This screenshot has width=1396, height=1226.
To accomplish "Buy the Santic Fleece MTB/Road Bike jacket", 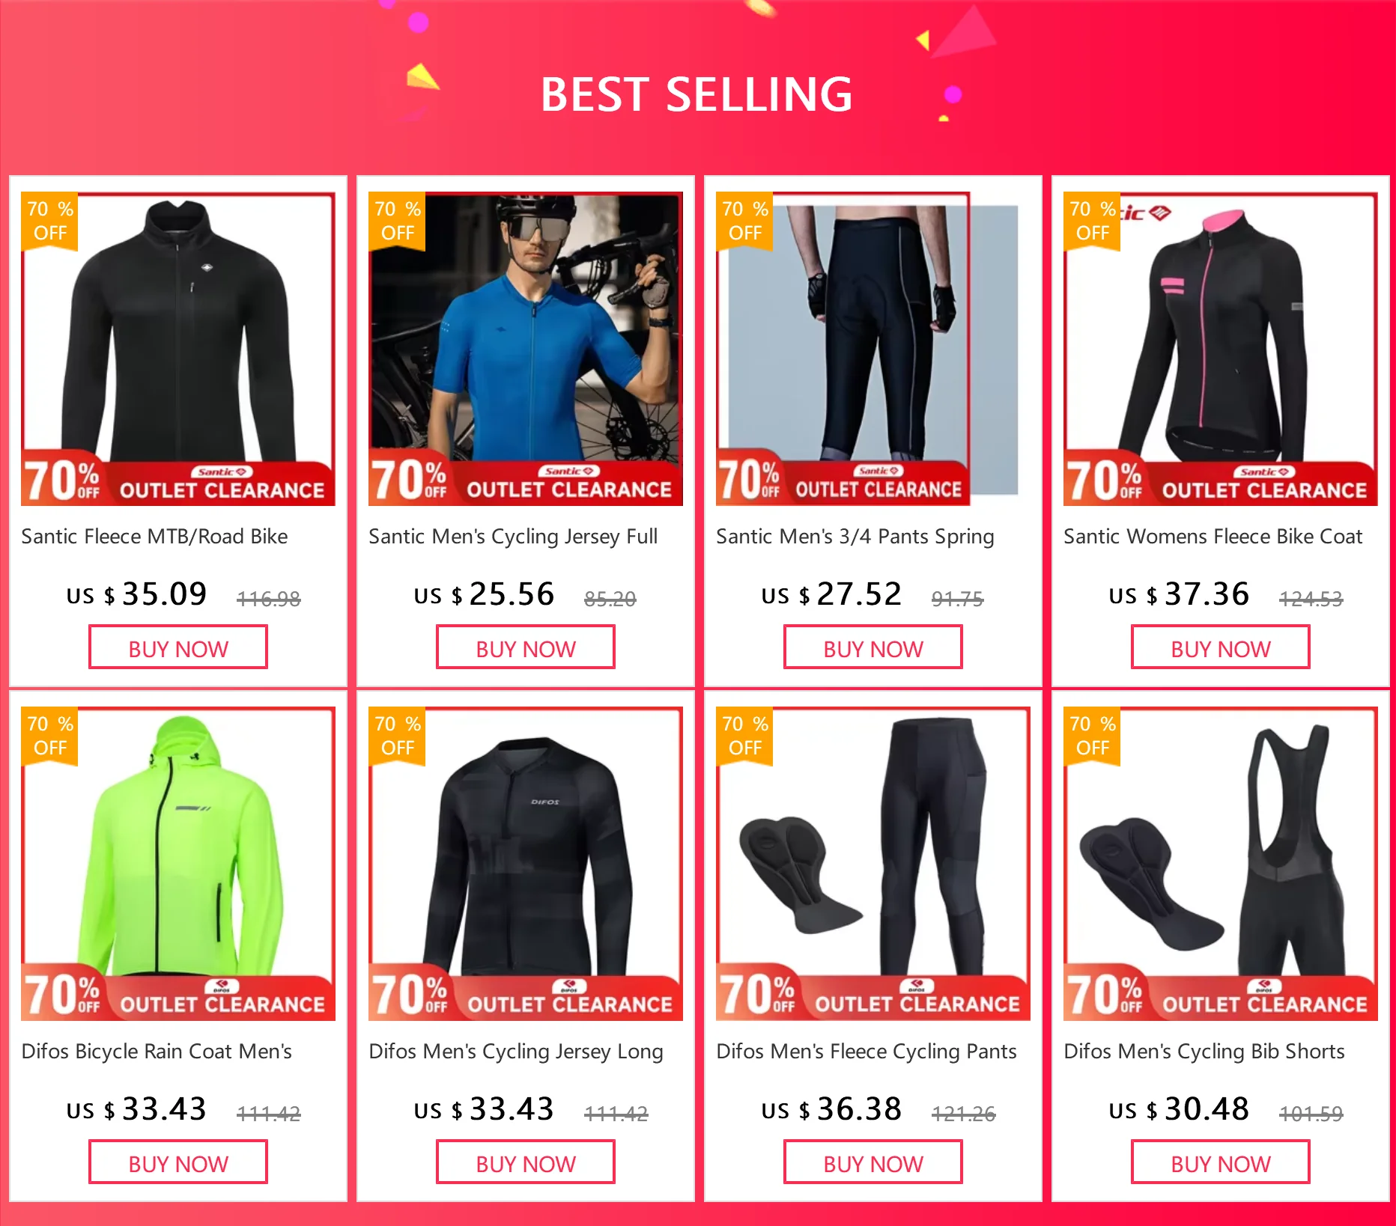I will [178, 647].
